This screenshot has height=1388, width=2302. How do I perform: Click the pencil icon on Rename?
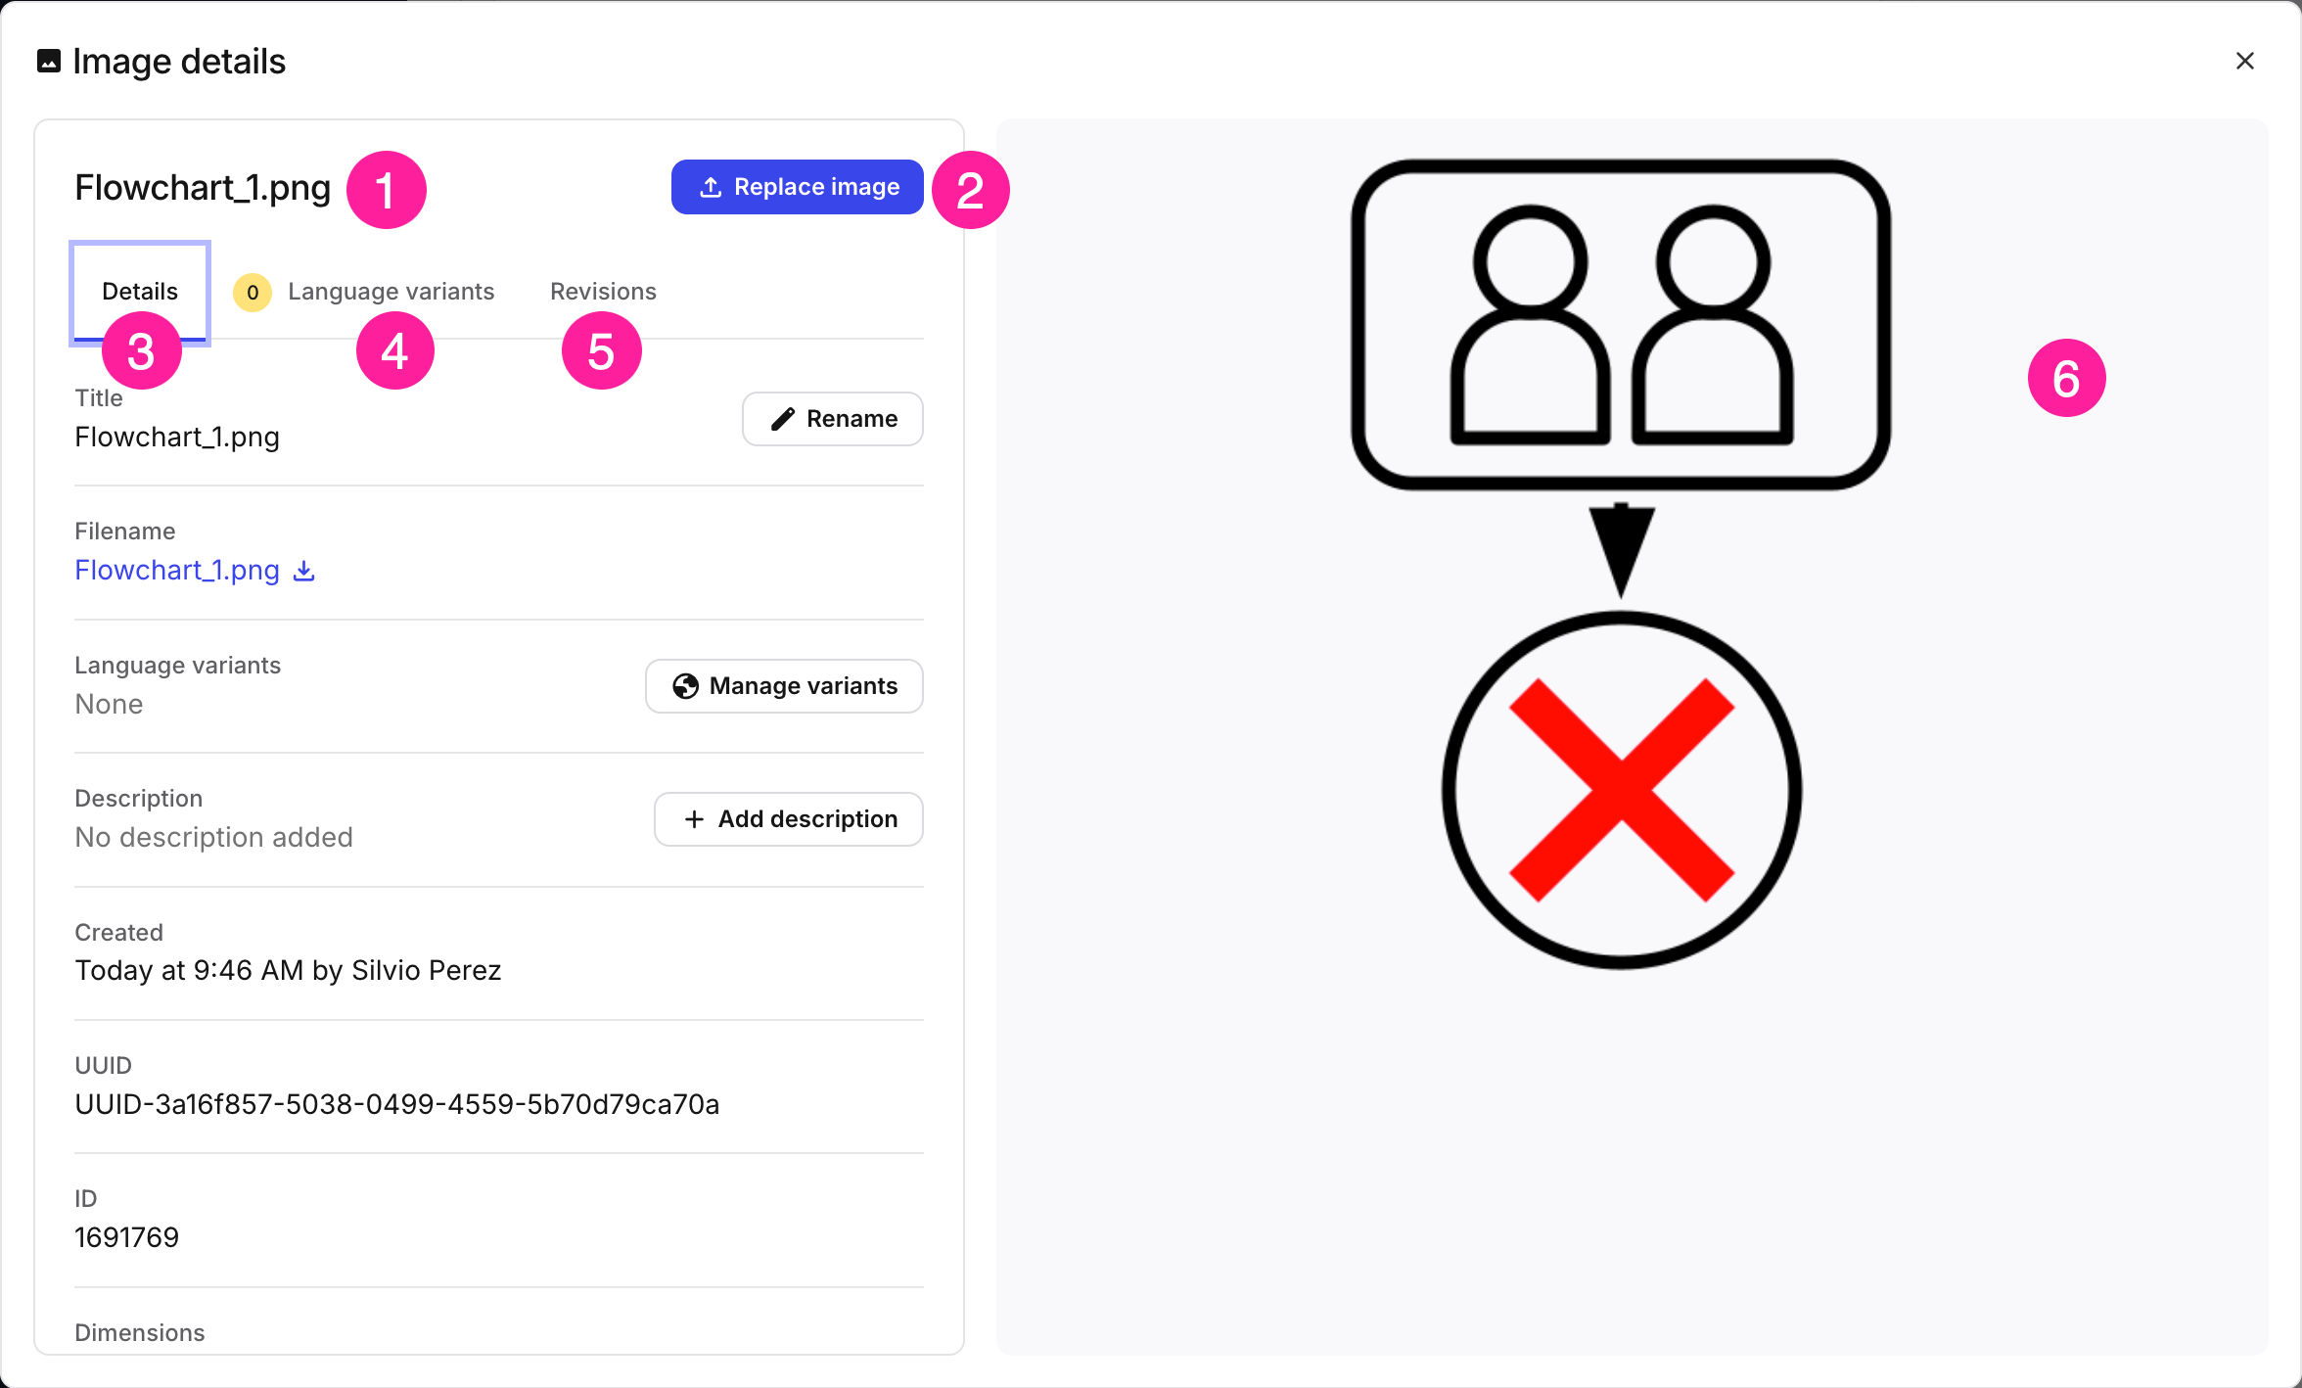tap(783, 419)
